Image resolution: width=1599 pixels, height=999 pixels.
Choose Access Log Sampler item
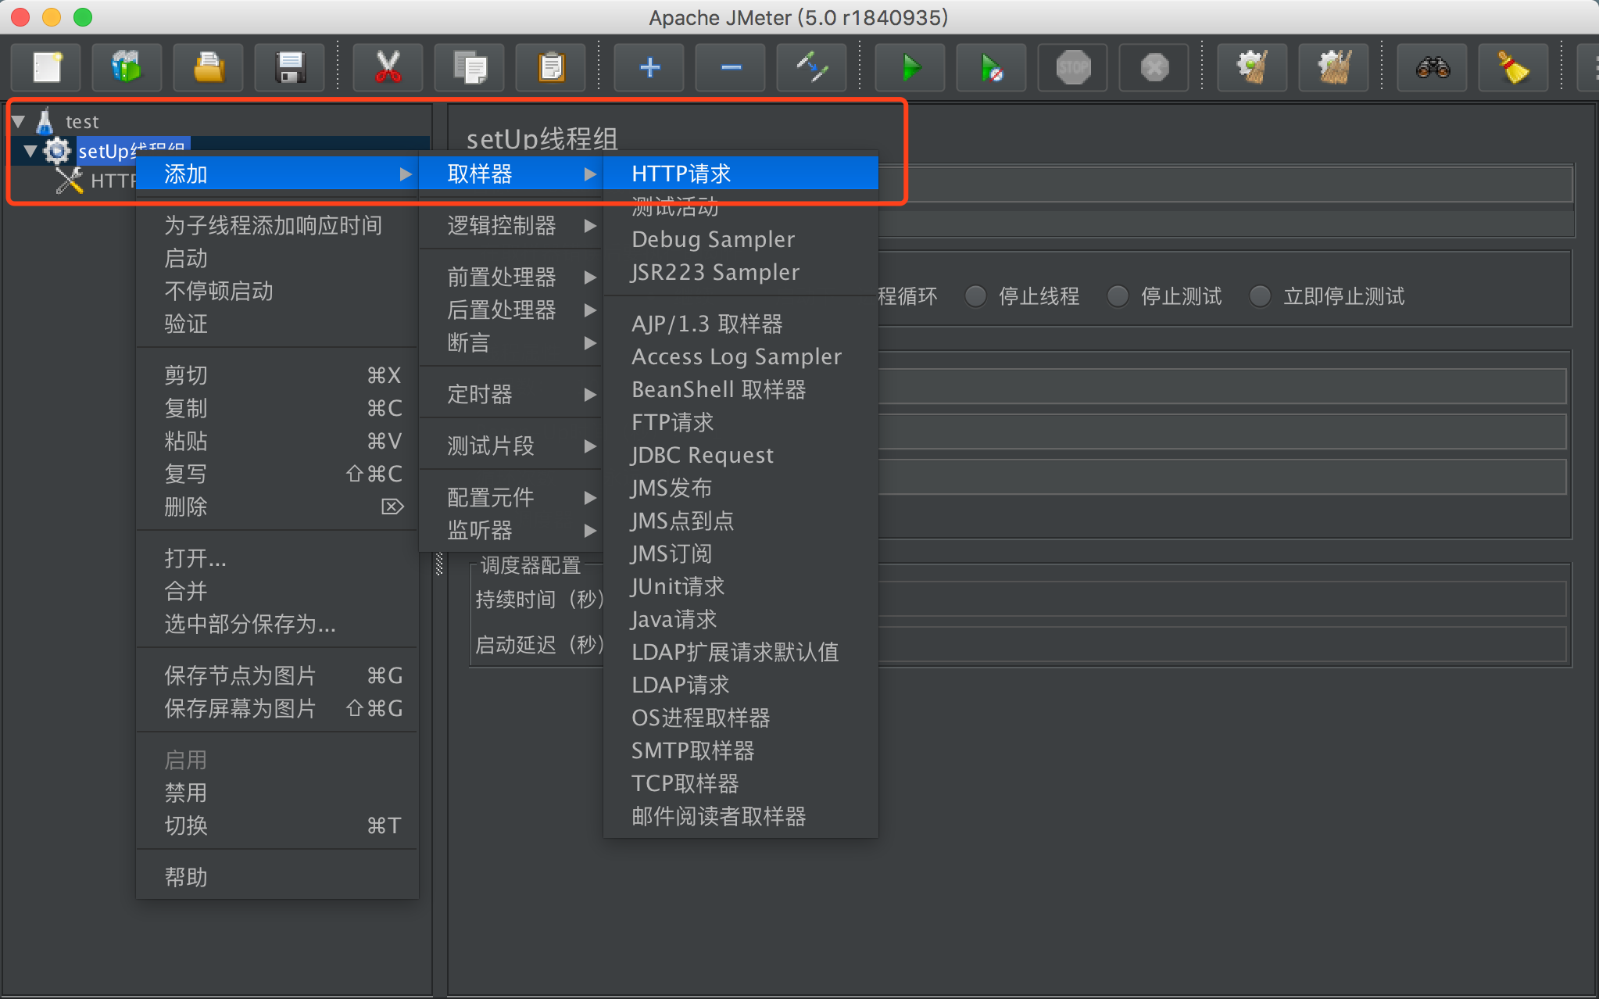[x=741, y=356]
